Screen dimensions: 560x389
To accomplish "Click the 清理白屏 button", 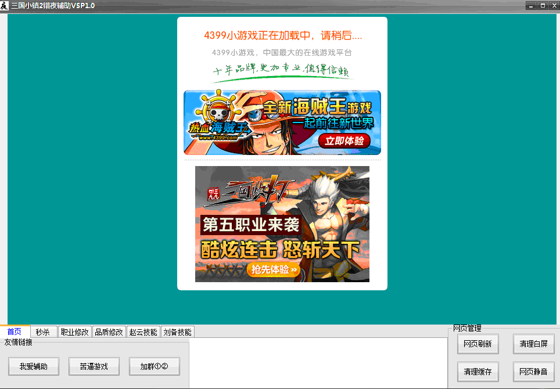I will (x=534, y=344).
